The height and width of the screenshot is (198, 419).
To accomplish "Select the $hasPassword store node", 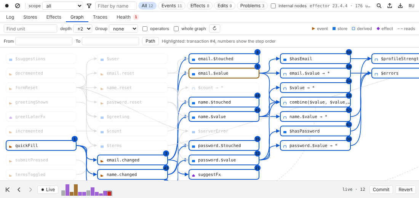I will coord(315,131).
